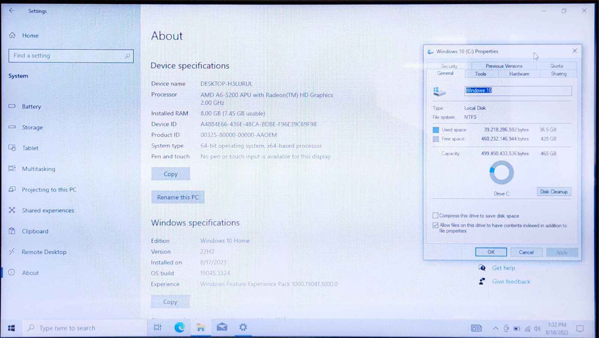
Task: Click the file system value NTFS
Action: (x=470, y=117)
